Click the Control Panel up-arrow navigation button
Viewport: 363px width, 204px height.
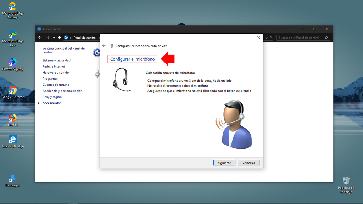tap(60, 38)
